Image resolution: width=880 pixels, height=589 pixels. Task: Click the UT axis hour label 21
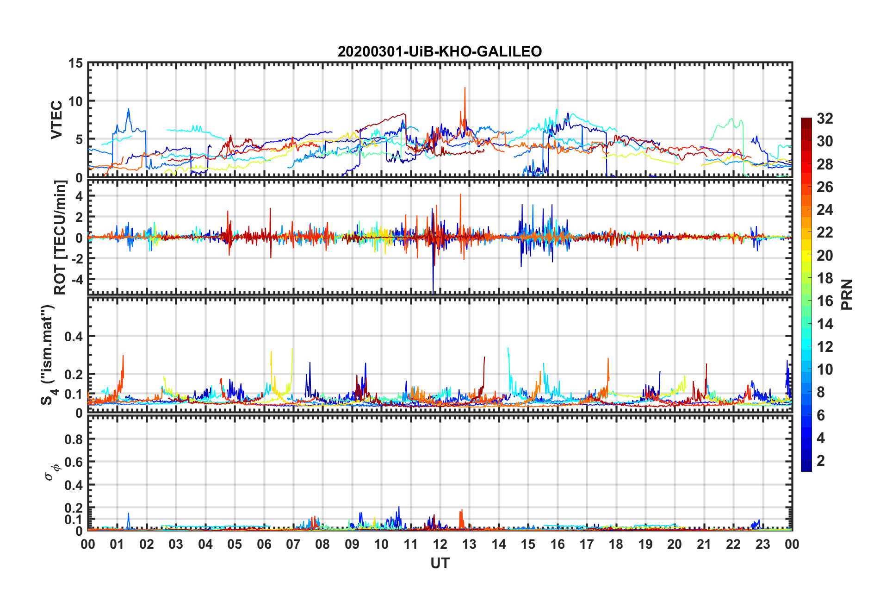click(x=704, y=544)
